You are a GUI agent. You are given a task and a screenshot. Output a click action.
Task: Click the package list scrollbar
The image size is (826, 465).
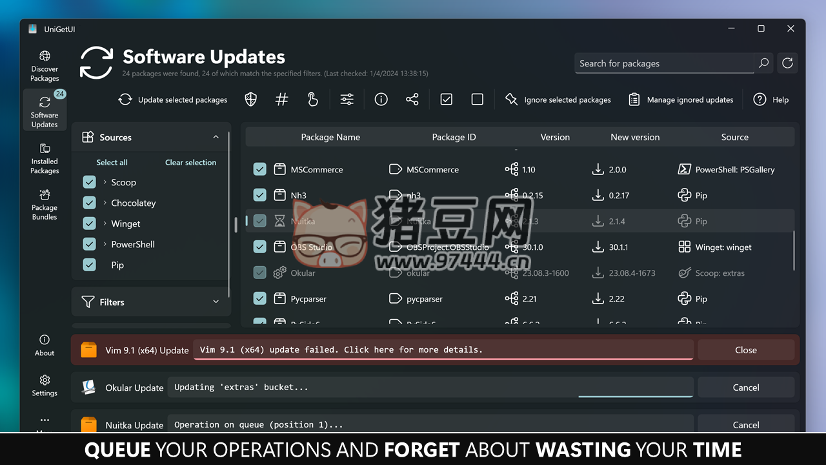click(x=794, y=251)
